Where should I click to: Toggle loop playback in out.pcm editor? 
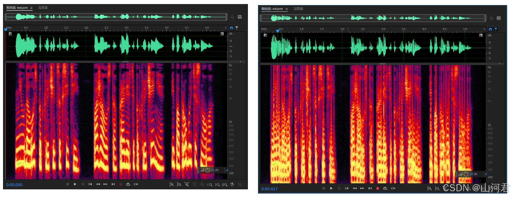coord(385,189)
